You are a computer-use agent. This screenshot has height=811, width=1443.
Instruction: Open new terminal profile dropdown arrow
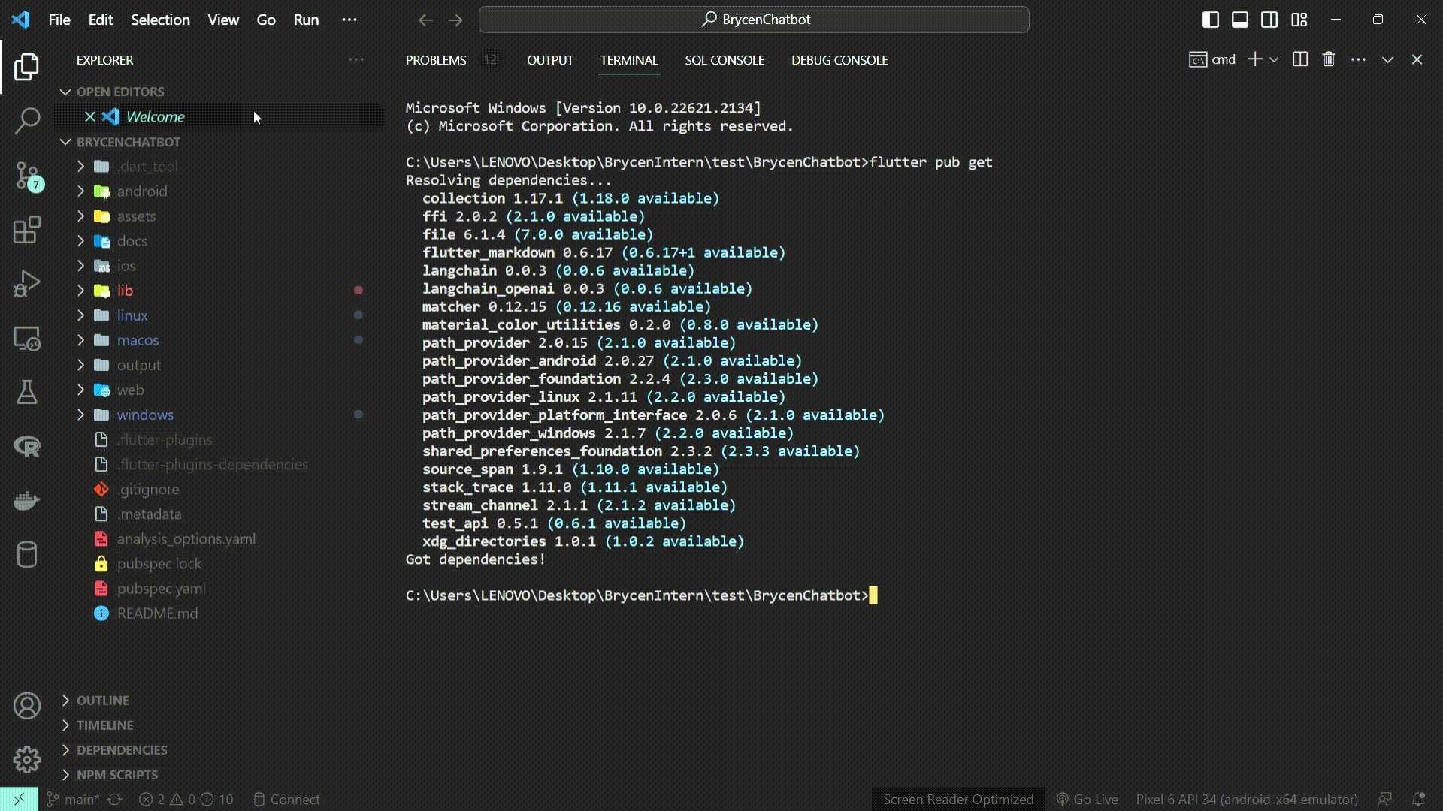pyautogui.click(x=1274, y=59)
